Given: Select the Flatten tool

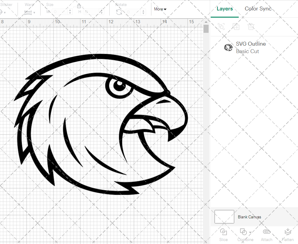Looking at the screenshot, I should click(288, 234).
